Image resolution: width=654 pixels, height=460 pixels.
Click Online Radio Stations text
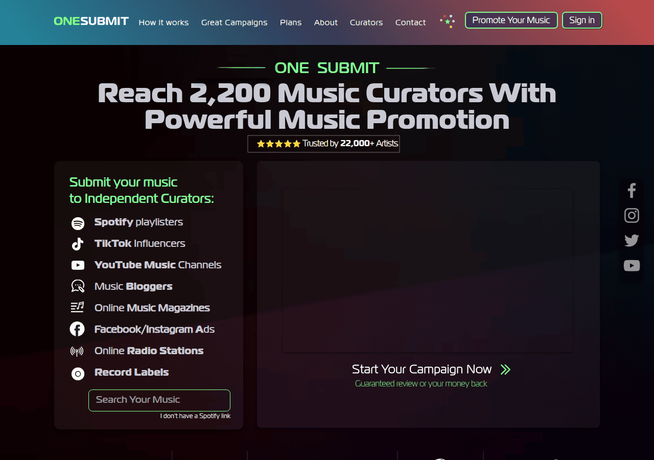pyautogui.click(x=149, y=351)
